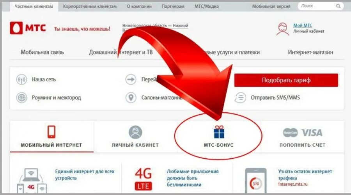Click the Салоны-магазины map pin icon
351x195 pixels.
tap(131, 97)
